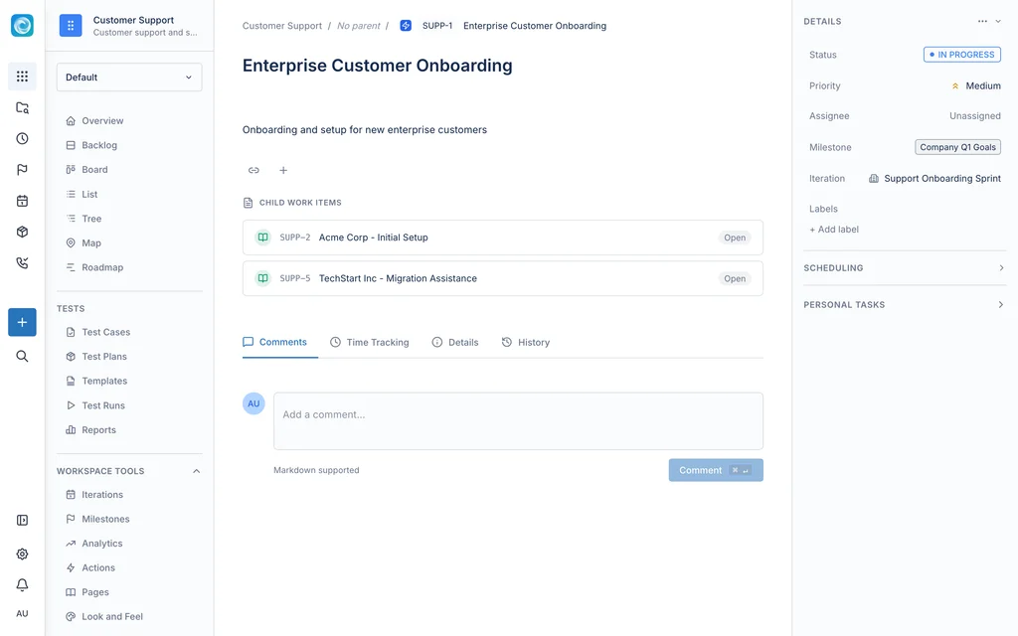
Task: Collapse the Workspace Tools section
Action: coord(196,471)
